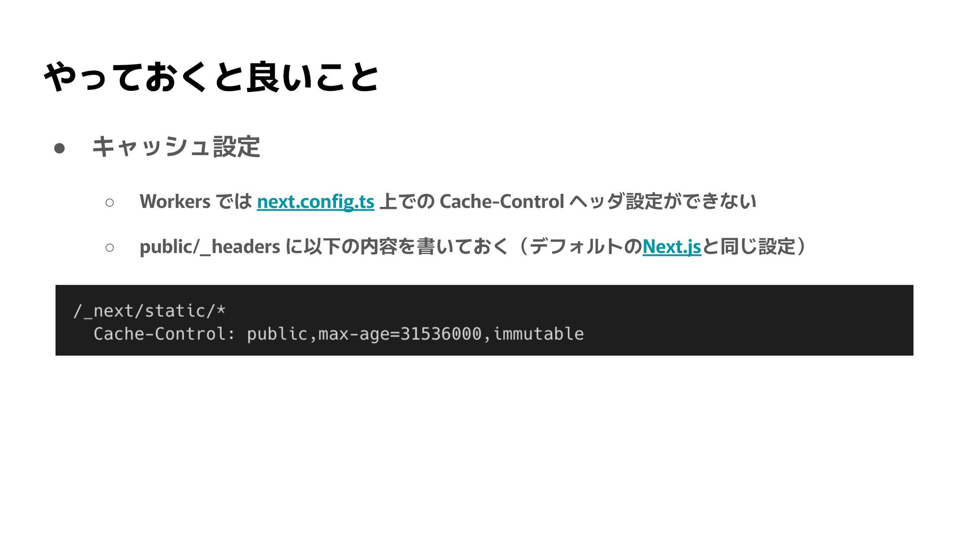Click the text Cache-Control ヘッダ設定ができない
The width and height of the screenshot is (969, 545).
pos(598,201)
